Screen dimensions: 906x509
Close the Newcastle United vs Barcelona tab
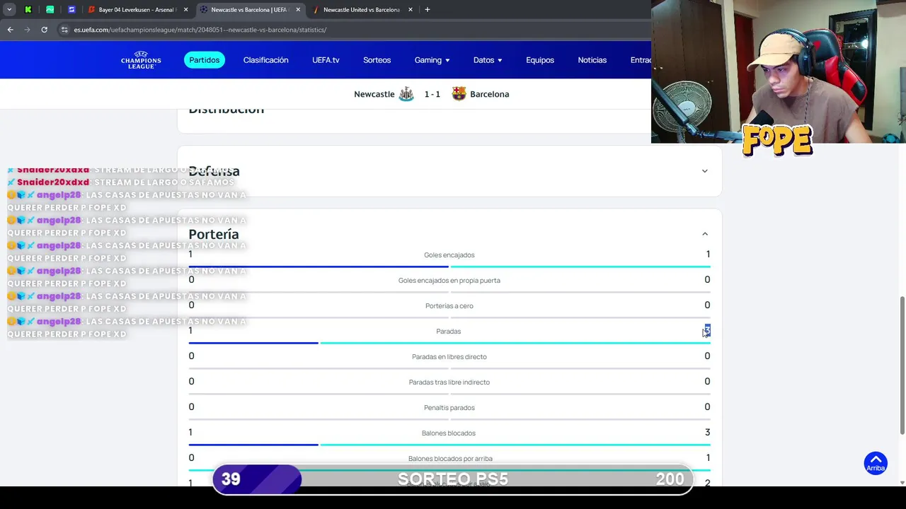410,10
